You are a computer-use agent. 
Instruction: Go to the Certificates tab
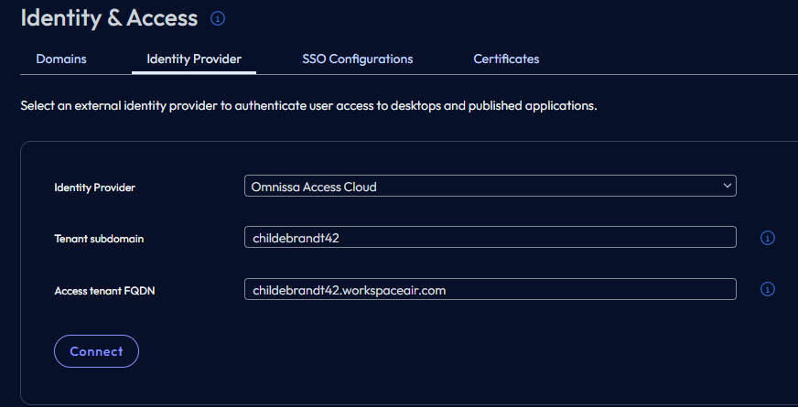506,59
